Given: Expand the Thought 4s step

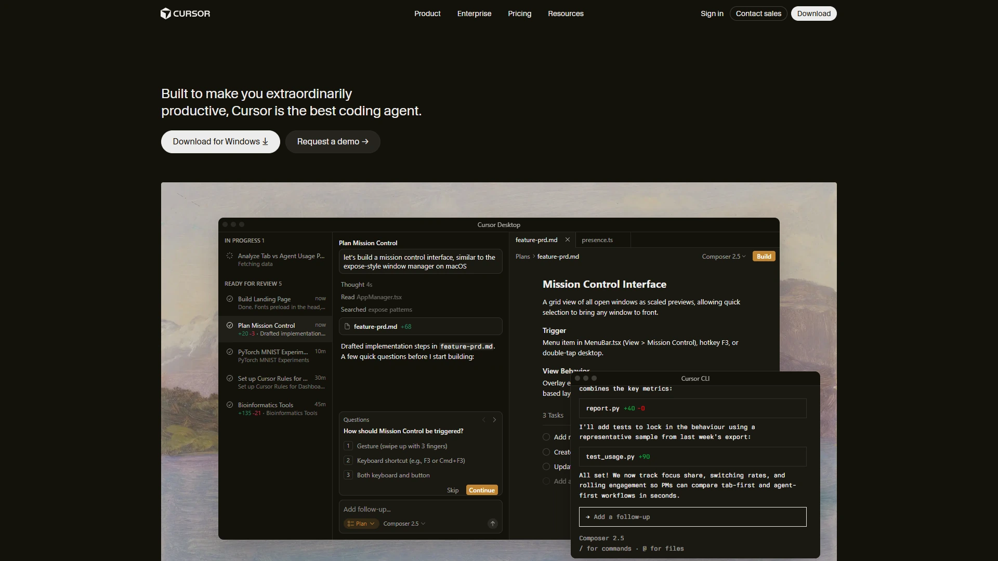Looking at the screenshot, I should (357, 285).
